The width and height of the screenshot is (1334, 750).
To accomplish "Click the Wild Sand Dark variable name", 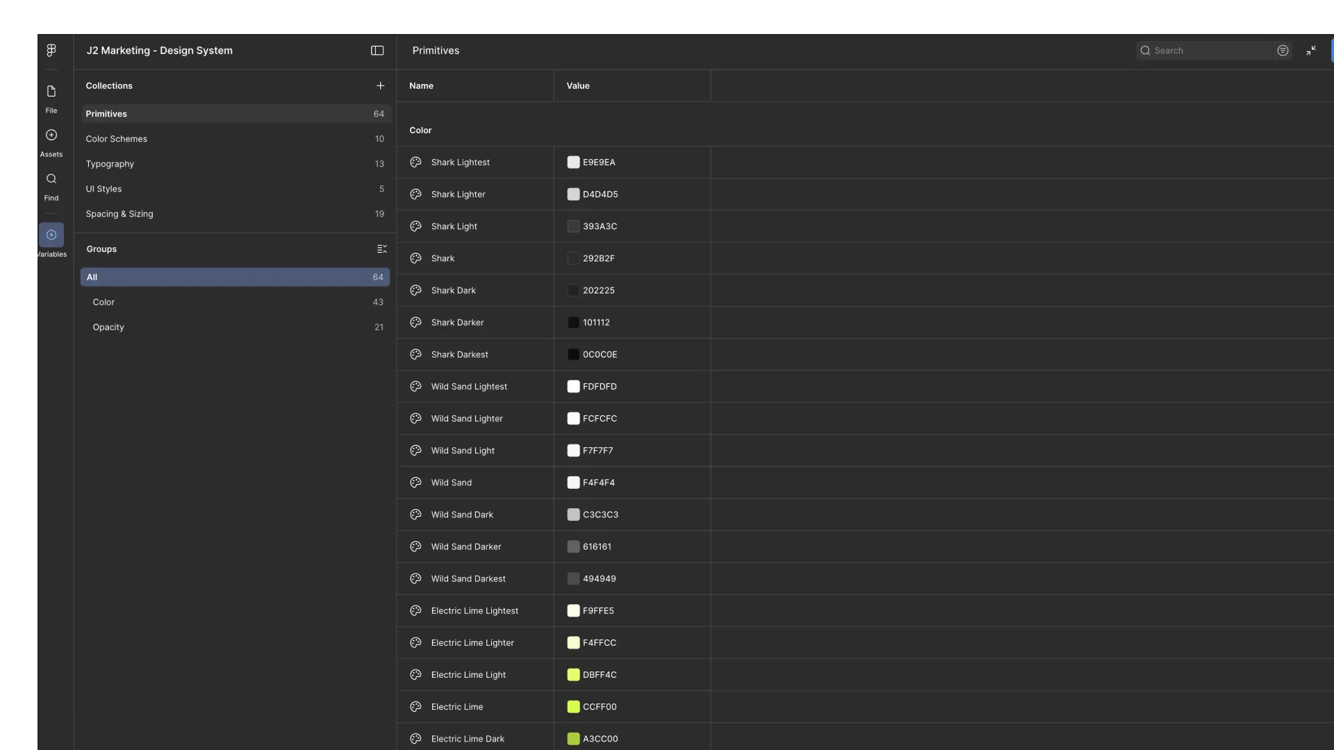I will 462,515.
